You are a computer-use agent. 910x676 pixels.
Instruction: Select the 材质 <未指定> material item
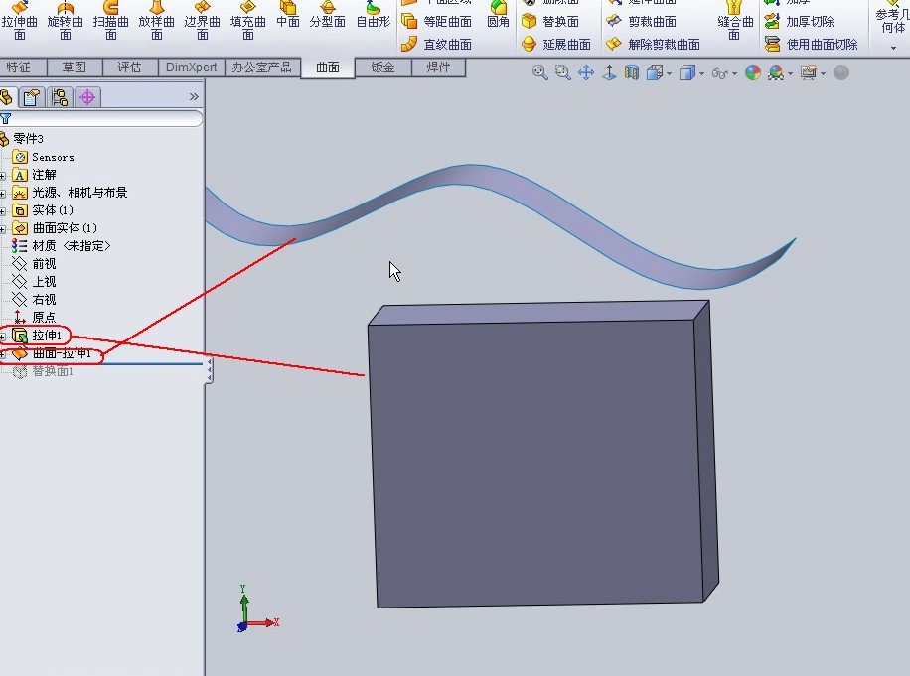pos(61,246)
